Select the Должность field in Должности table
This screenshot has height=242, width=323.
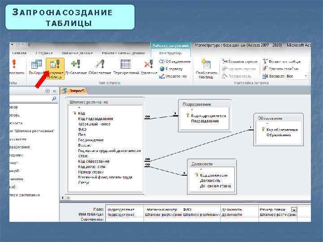click(x=210, y=181)
